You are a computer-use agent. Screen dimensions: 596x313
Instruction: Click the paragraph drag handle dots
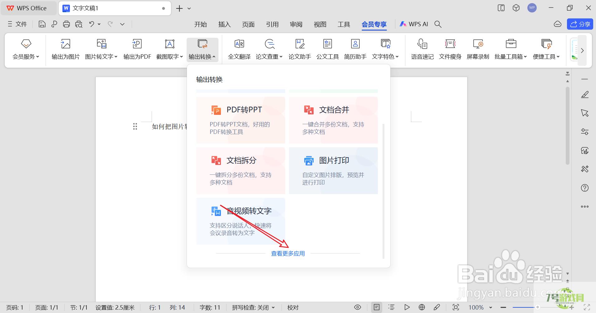click(135, 126)
